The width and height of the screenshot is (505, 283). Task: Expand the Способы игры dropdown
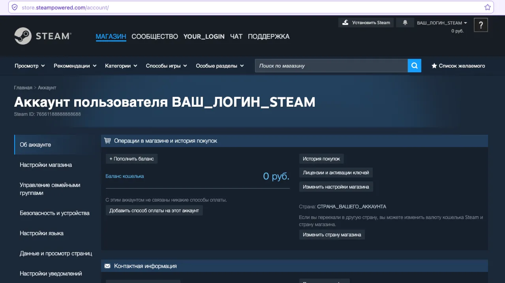[x=166, y=66]
